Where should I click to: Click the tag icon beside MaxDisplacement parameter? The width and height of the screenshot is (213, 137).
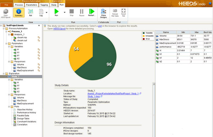click(39, 70)
